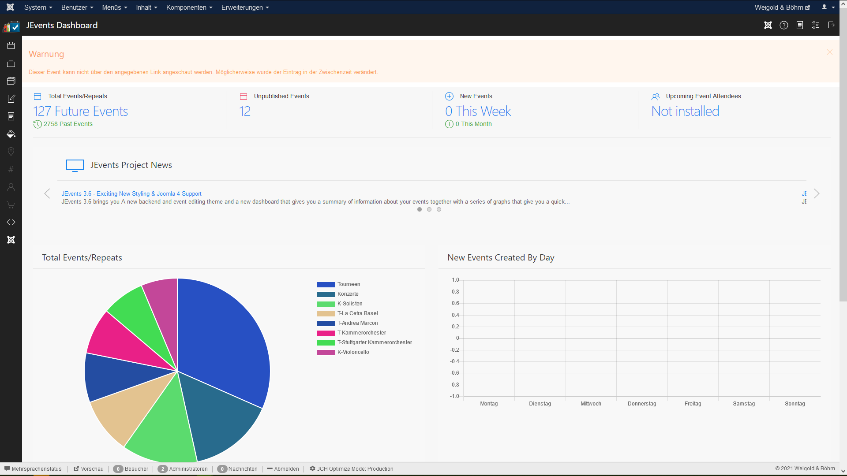Open the documentation page icon in header
The image size is (847, 476).
pyautogui.click(x=800, y=25)
